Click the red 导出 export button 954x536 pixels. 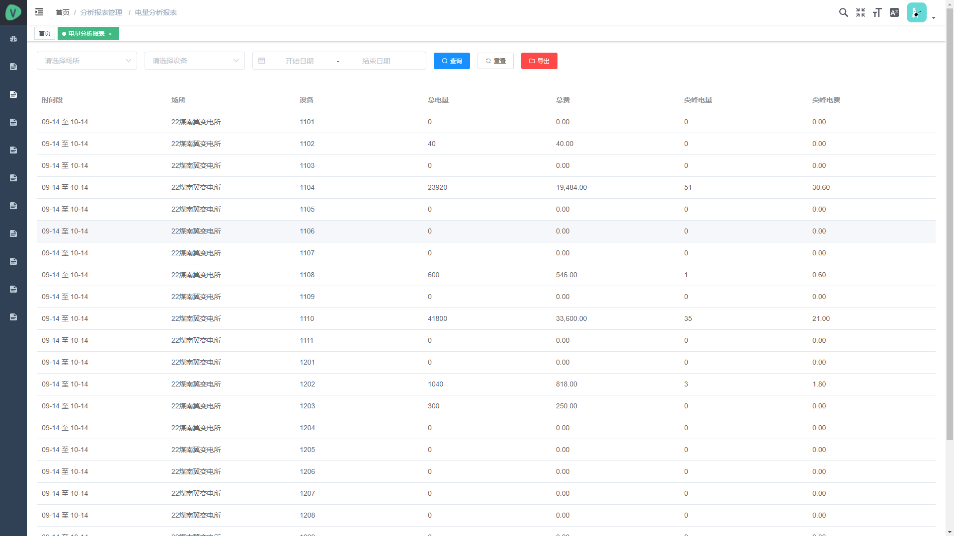(x=539, y=61)
